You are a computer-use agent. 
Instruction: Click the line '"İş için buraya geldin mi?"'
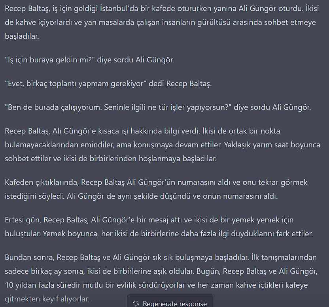pos(90,60)
